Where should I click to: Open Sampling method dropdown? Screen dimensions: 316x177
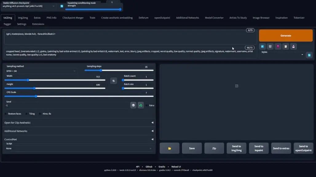(41, 71)
